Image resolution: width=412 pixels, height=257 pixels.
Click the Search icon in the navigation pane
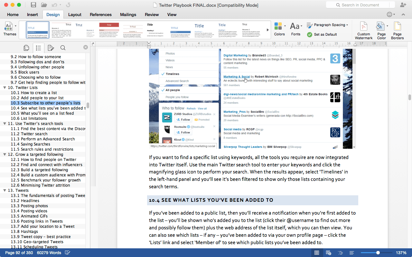point(63,48)
